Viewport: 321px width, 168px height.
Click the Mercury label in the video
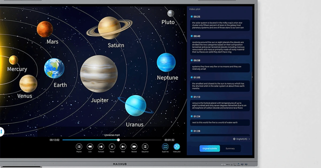pos(17,69)
